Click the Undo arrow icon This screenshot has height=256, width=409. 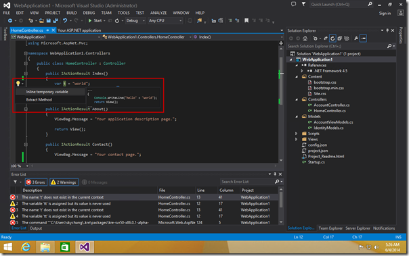65,20
